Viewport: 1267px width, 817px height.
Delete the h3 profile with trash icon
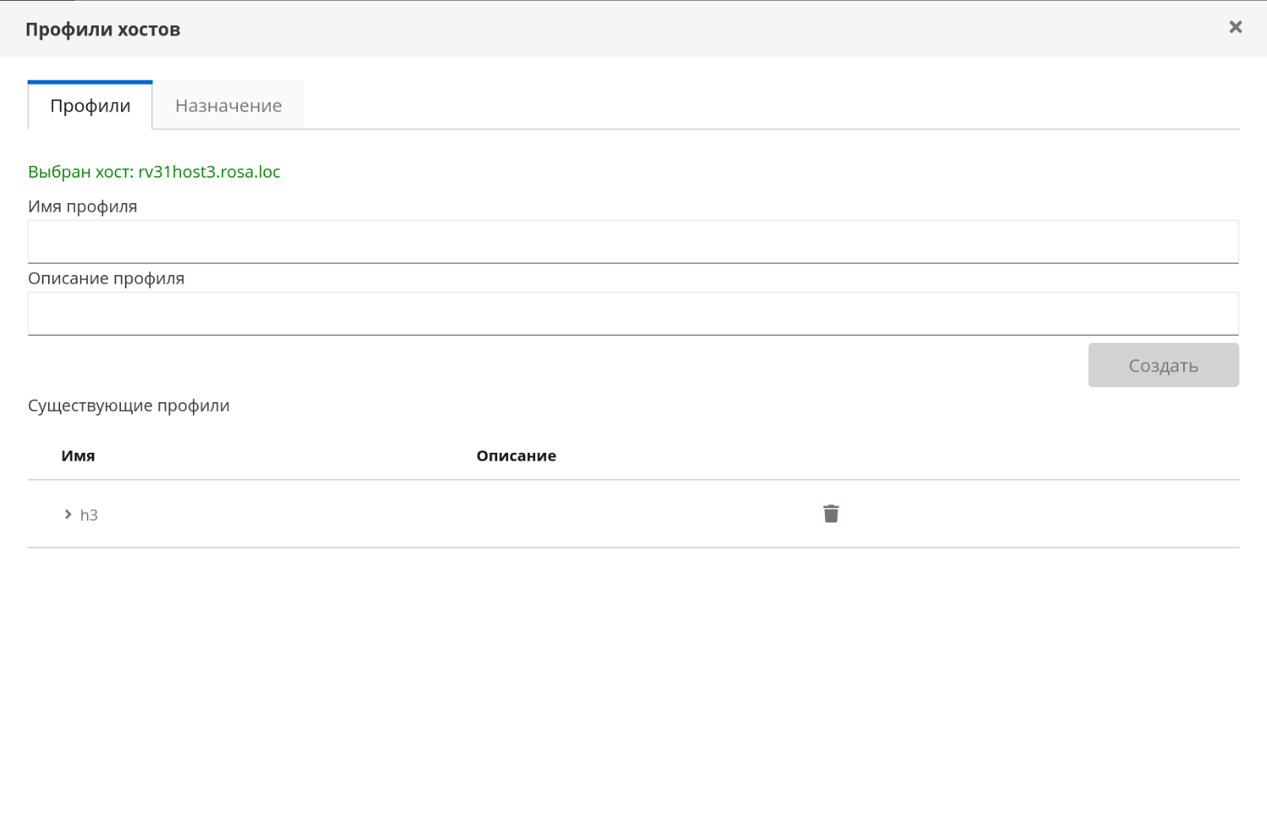tap(831, 514)
